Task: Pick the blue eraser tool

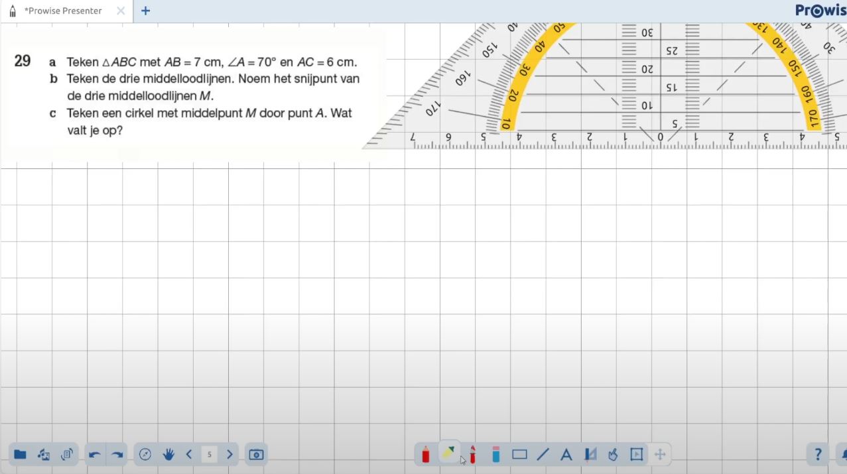Action: [x=495, y=455]
